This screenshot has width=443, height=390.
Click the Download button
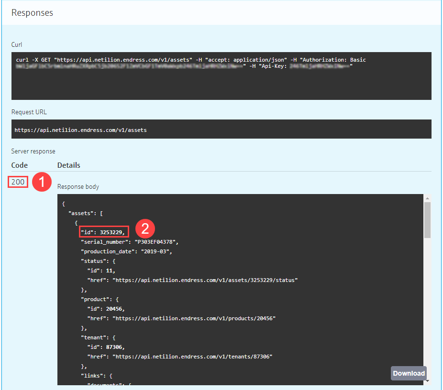point(409,373)
